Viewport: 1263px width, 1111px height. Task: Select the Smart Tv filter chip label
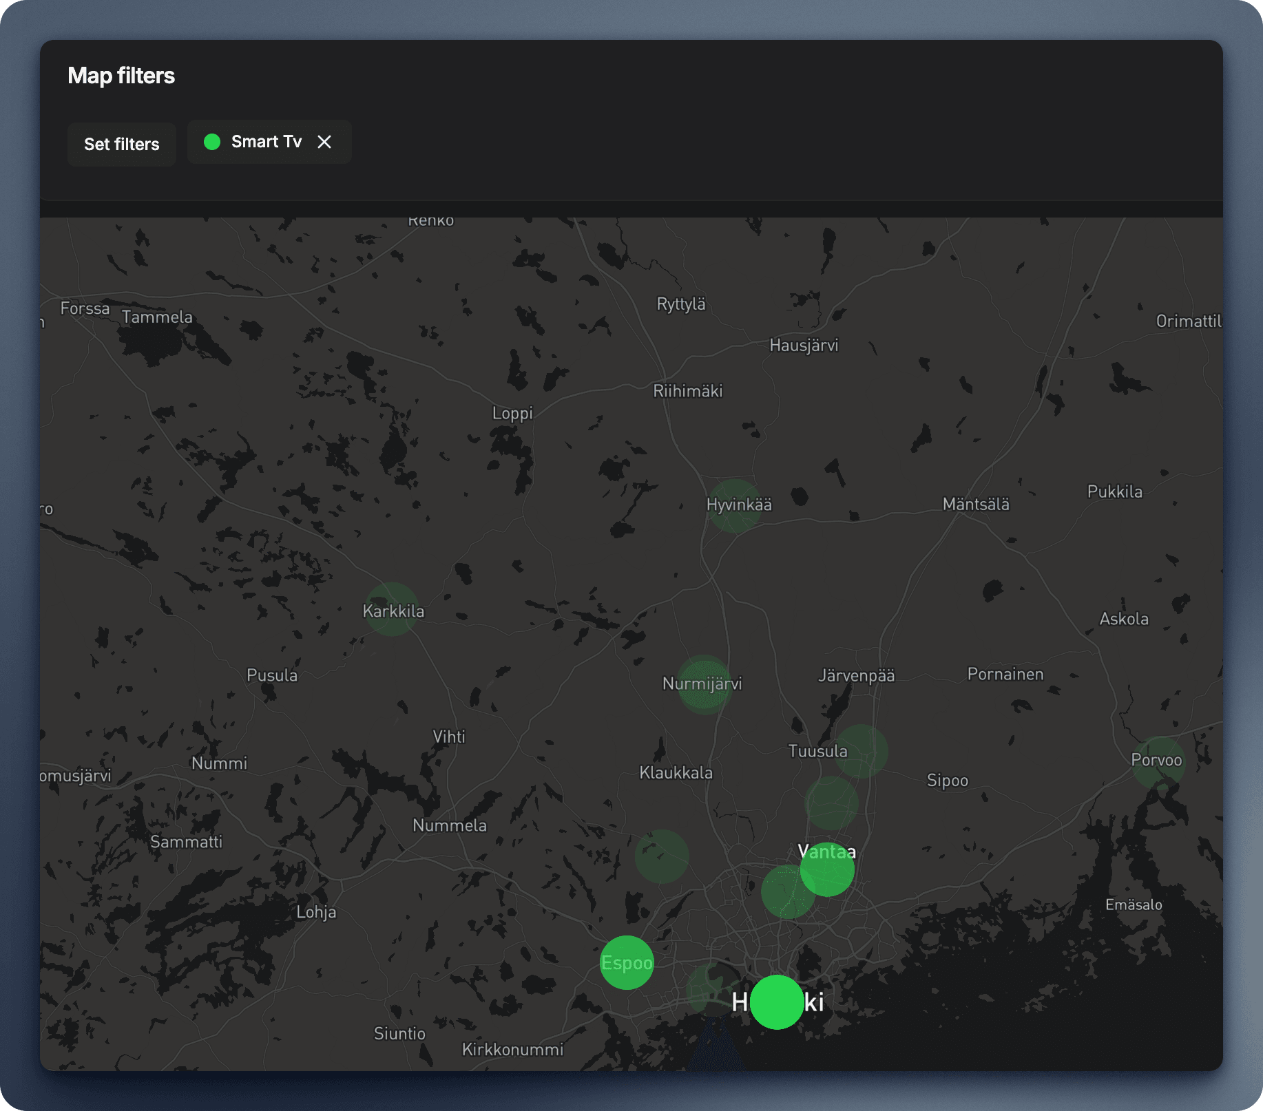266,142
